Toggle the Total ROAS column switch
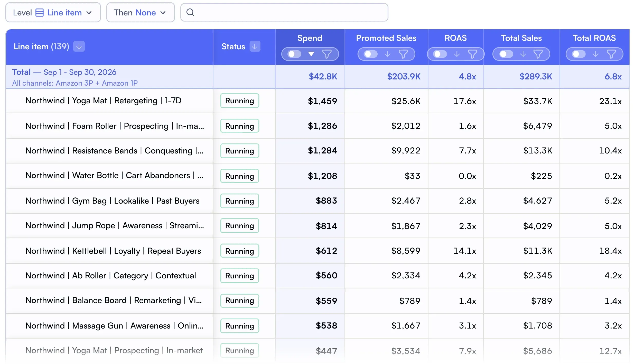 coord(579,54)
